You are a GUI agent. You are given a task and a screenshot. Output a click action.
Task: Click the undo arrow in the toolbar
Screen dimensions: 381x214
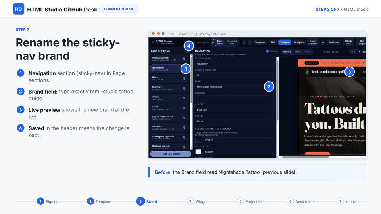(244, 42)
